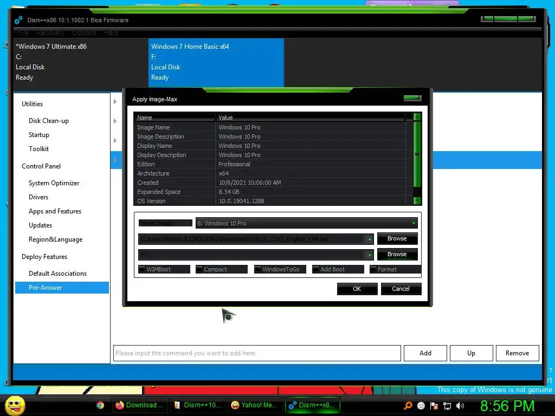Open the Recovery menu
This screenshot has height=416, width=555.
pyautogui.click(x=50, y=33)
